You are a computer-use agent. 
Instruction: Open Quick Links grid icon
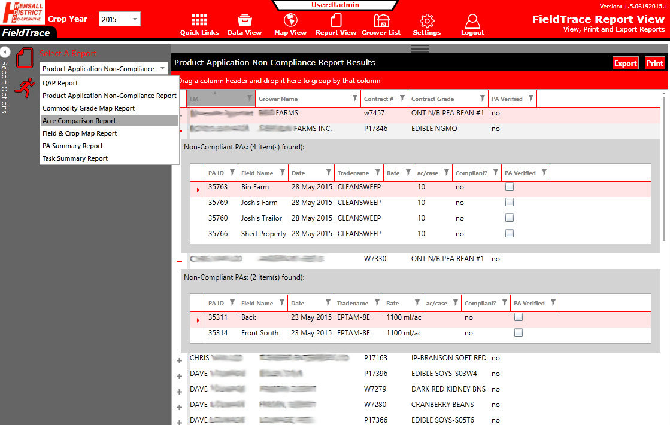coord(199,20)
